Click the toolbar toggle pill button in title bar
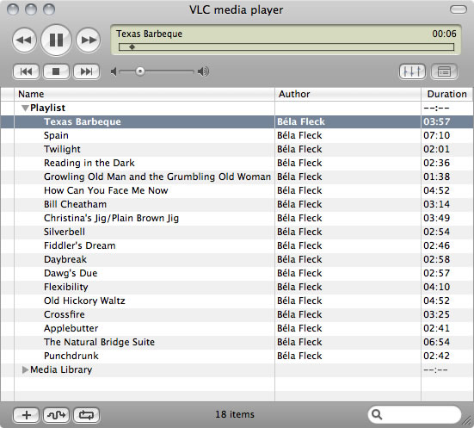The width and height of the screenshot is (474, 428). [459, 9]
